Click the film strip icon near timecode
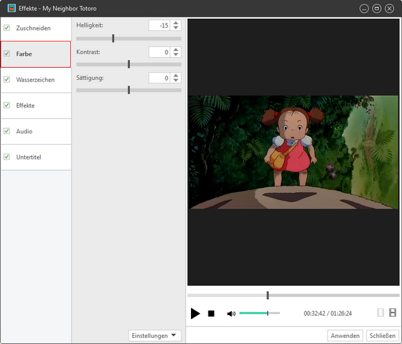 [393, 312]
